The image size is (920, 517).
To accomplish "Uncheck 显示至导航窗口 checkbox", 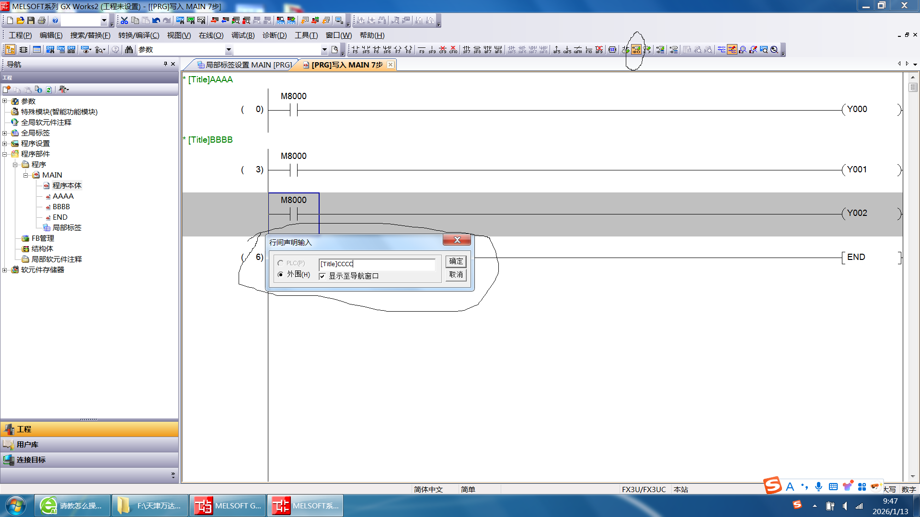I will (x=322, y=276).
